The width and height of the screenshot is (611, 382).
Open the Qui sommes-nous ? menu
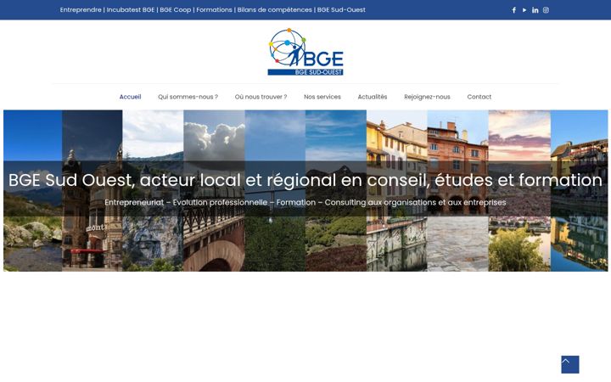188,97
